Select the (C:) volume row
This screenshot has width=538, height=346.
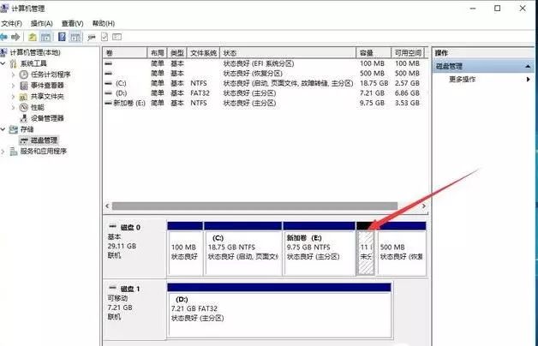point(265,83)
